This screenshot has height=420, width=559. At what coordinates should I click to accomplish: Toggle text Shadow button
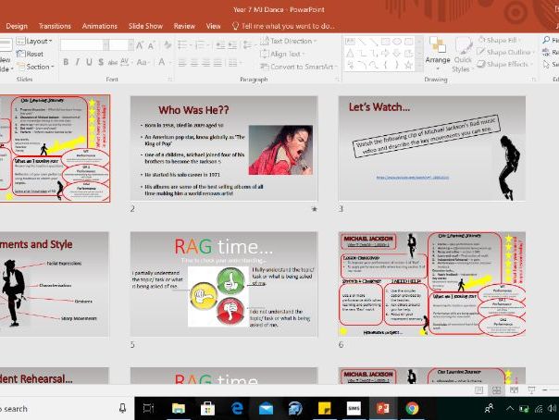(x=101, y=62)
